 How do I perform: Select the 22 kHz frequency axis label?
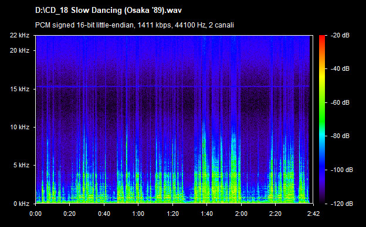point(19,35)
